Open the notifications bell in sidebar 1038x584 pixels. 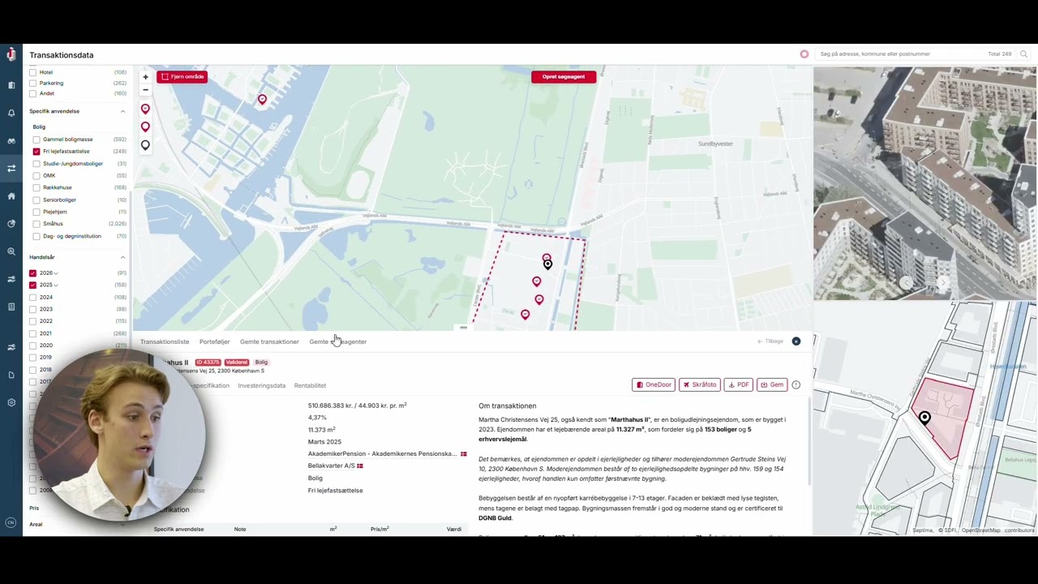[11, 113]
